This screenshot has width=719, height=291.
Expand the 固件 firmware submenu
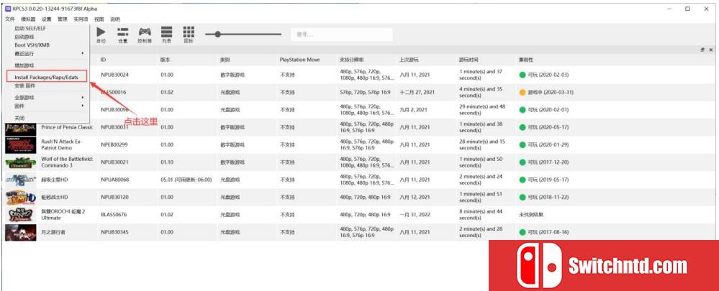[x=47, y=106]
